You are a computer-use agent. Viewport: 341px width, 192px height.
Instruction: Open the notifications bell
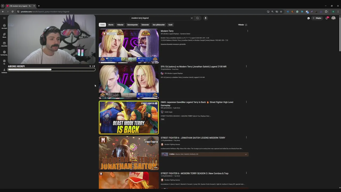(x=327, y=18)
